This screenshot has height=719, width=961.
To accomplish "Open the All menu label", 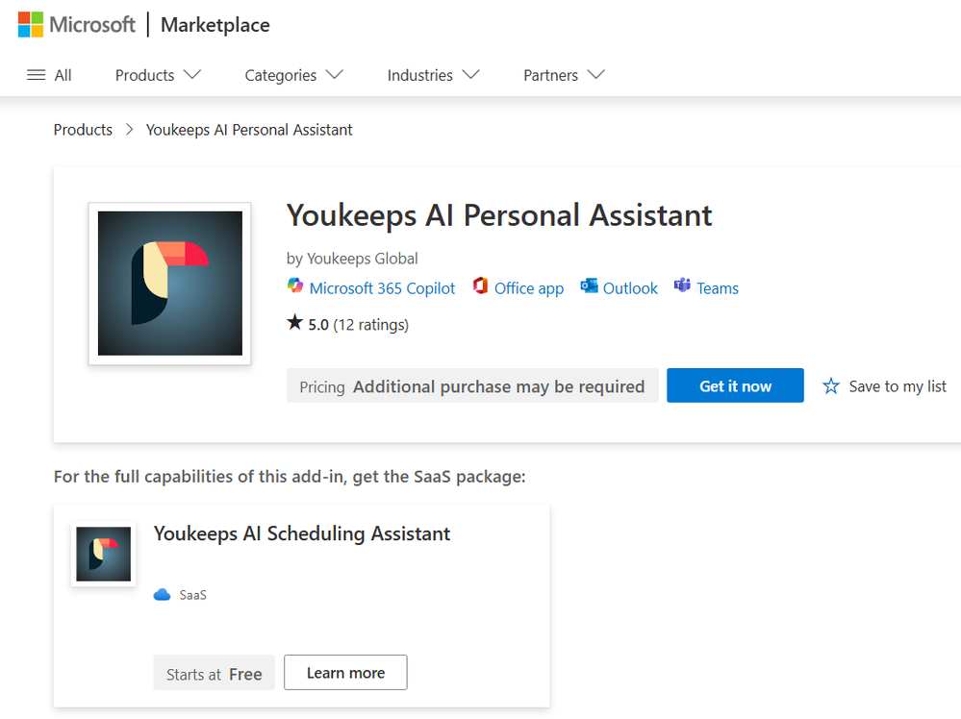I will (63, 75).
